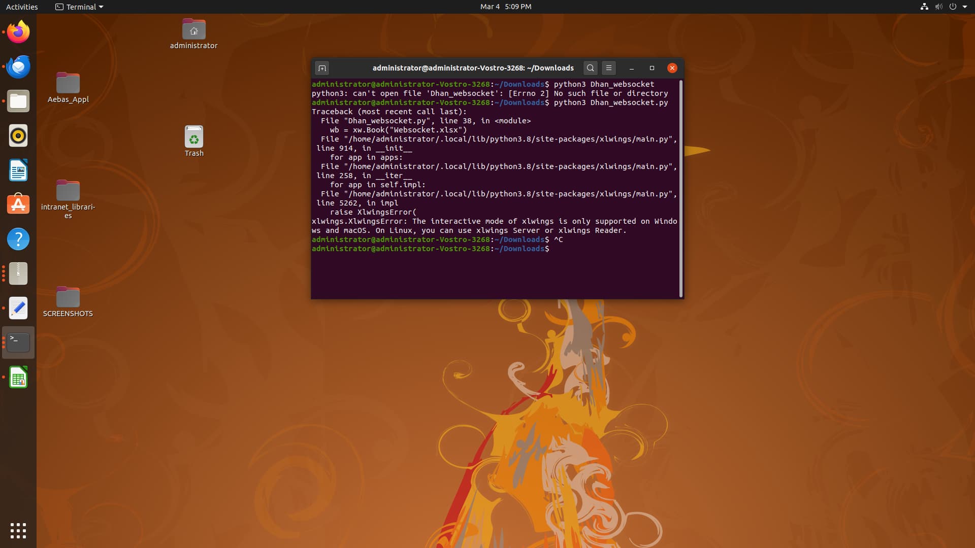Open Thunderbird mail from dock
Image resolution: width=975 pixels, height=548 pixels.
click(x=18, y=66)
